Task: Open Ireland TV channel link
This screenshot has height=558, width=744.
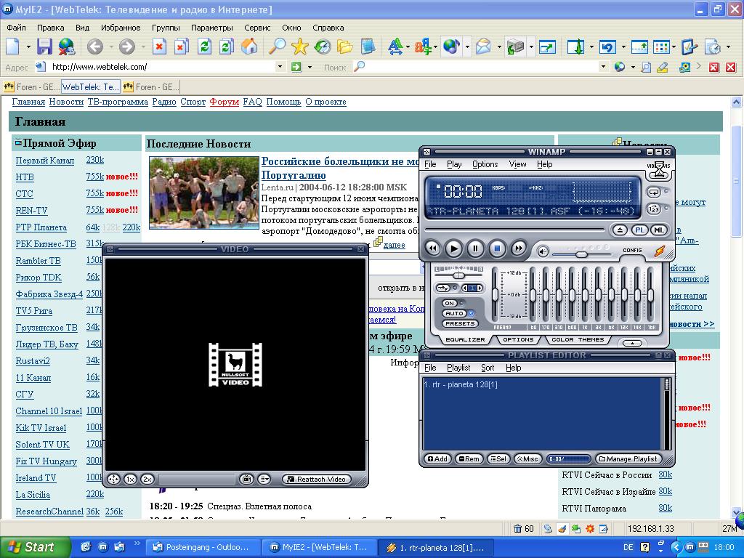Action: coord(36,478)
